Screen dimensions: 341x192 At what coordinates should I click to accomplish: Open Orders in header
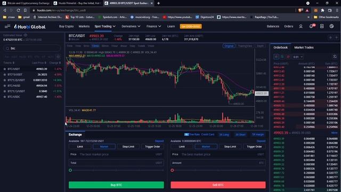pyautogui.click(x=289, y=26)
